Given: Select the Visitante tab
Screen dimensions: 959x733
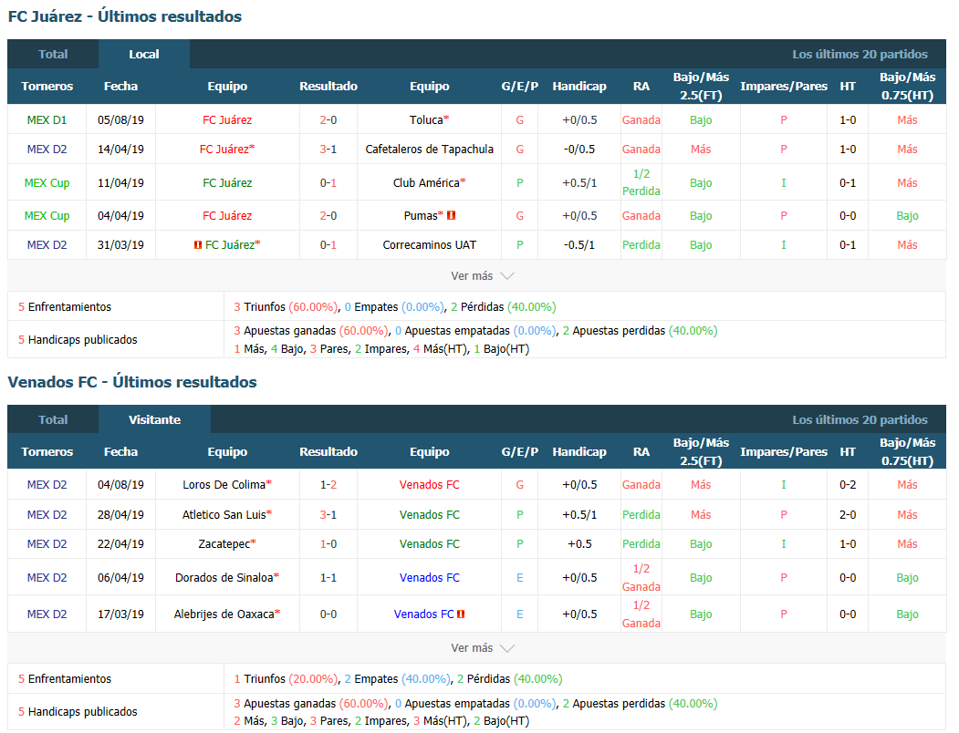Looking at the screenshot, I should tap(155, 419).
